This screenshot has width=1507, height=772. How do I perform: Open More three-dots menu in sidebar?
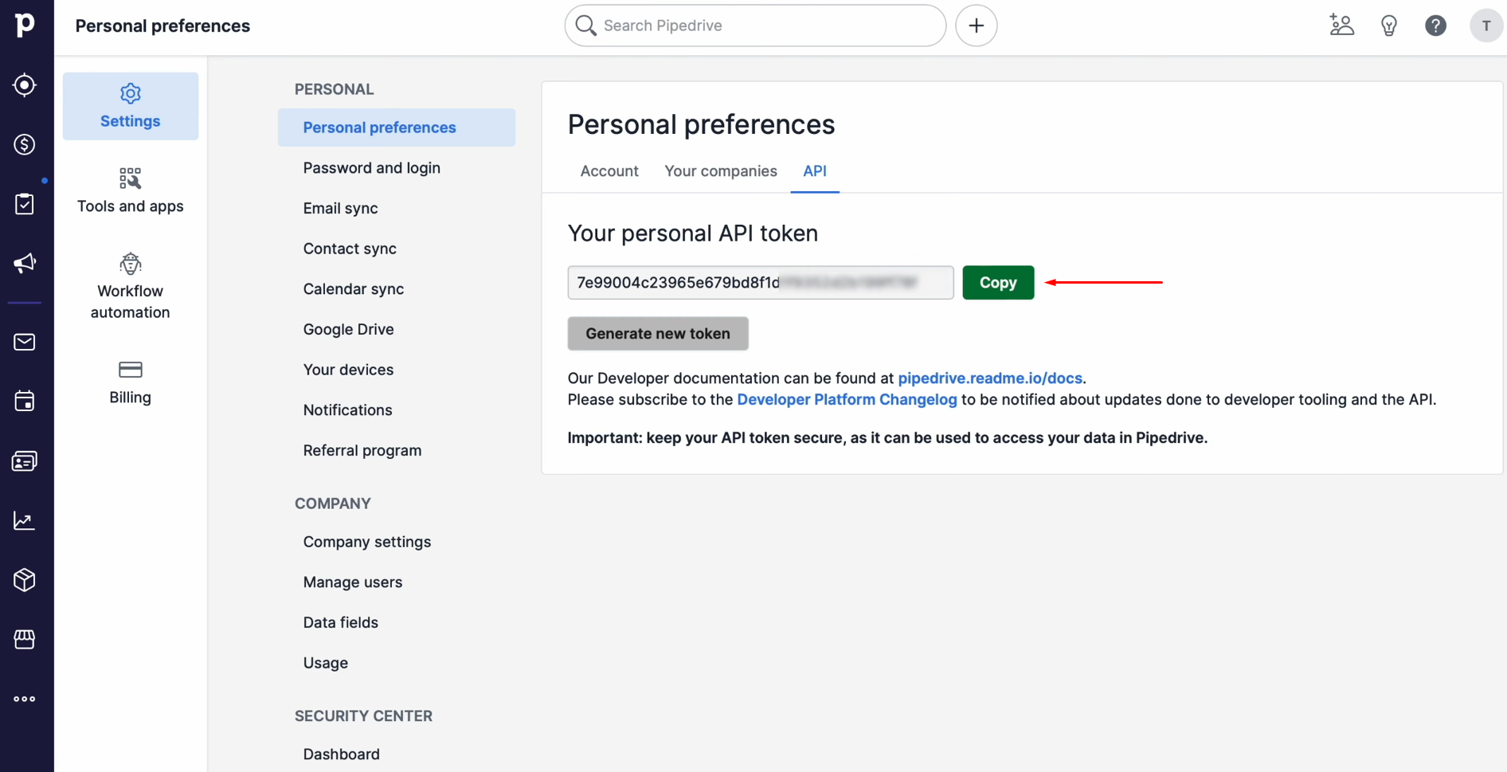[25, 699]
